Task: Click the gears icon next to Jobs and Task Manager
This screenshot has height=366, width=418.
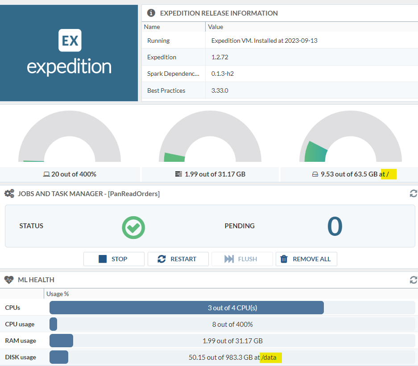Action: (x=10, y=193)
